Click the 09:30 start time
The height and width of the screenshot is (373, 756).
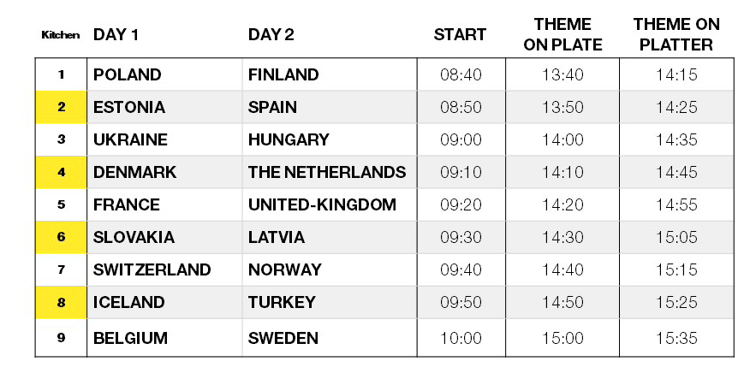pos(461,238)
